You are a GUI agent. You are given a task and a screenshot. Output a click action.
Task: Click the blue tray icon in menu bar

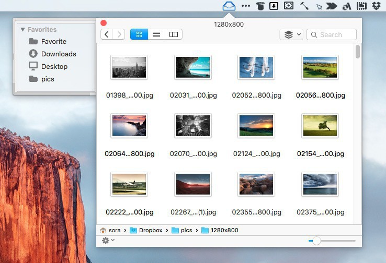[x=229, y=6]
